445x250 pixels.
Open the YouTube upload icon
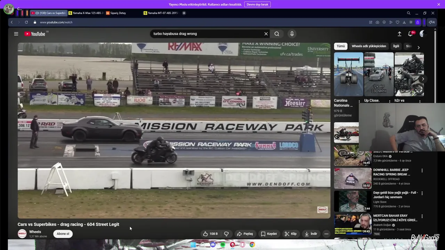pos(399,34)
